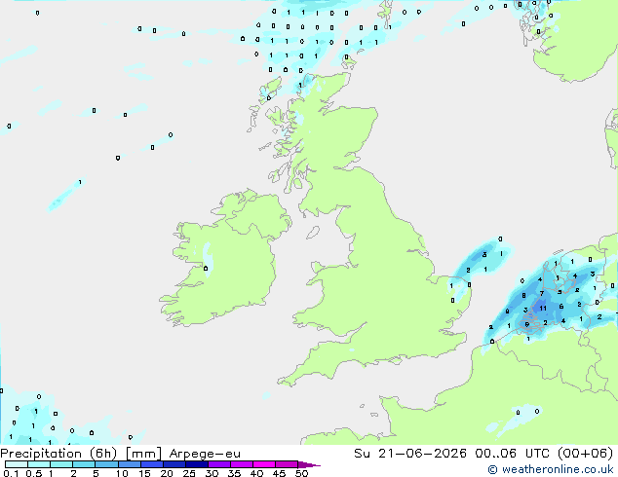The image size is (618, 477).
Task: Click the '11' precipitation value on map
Action: (x=543, y=309)
